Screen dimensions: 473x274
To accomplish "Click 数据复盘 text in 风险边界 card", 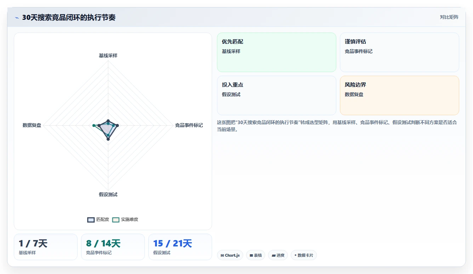I will tap(354, 94).
